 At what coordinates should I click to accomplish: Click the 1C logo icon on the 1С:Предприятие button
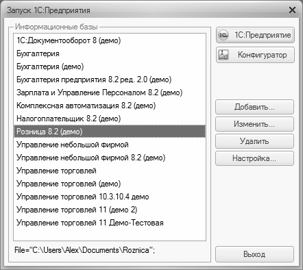[x=223, y=35]
